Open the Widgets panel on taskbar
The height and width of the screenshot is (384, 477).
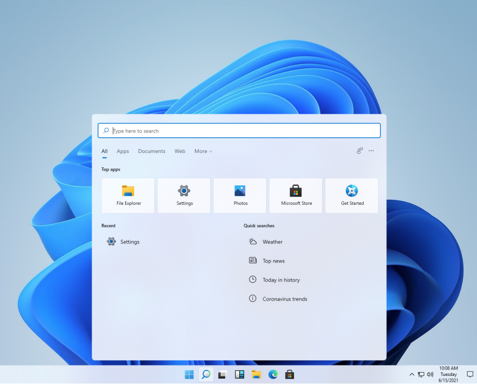pyautogui.click(x=239, y=374)
